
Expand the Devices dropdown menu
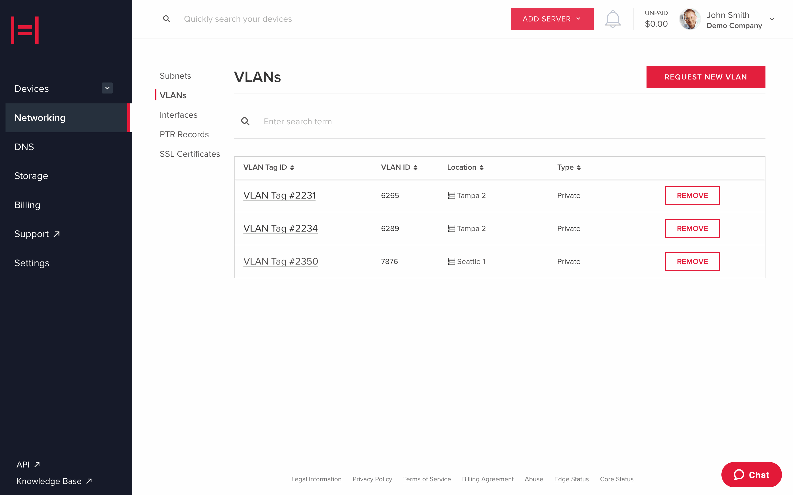107,88
